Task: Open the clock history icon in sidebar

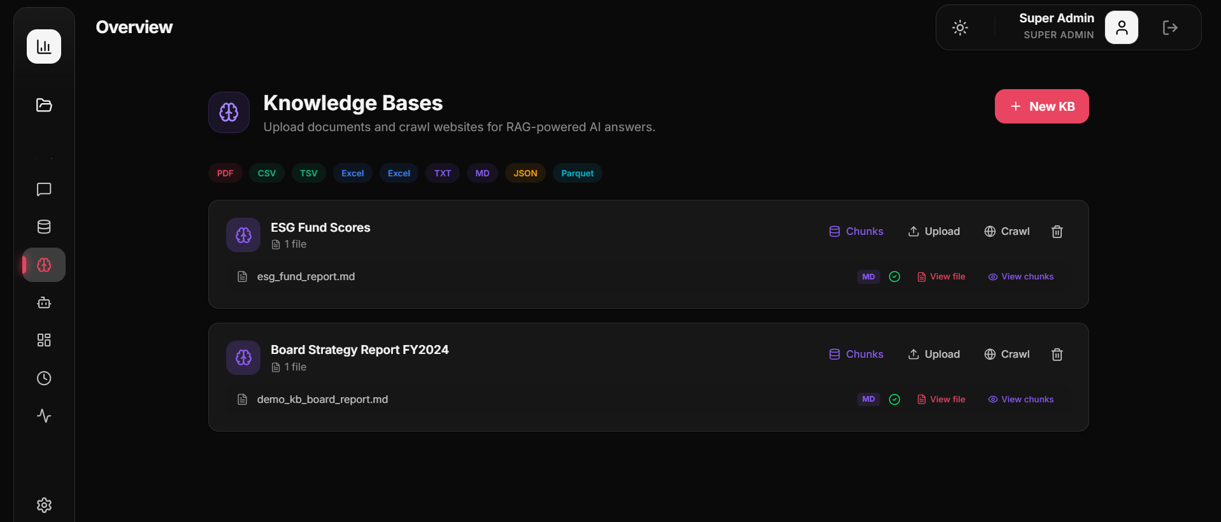Action: [x=44, y=378]
